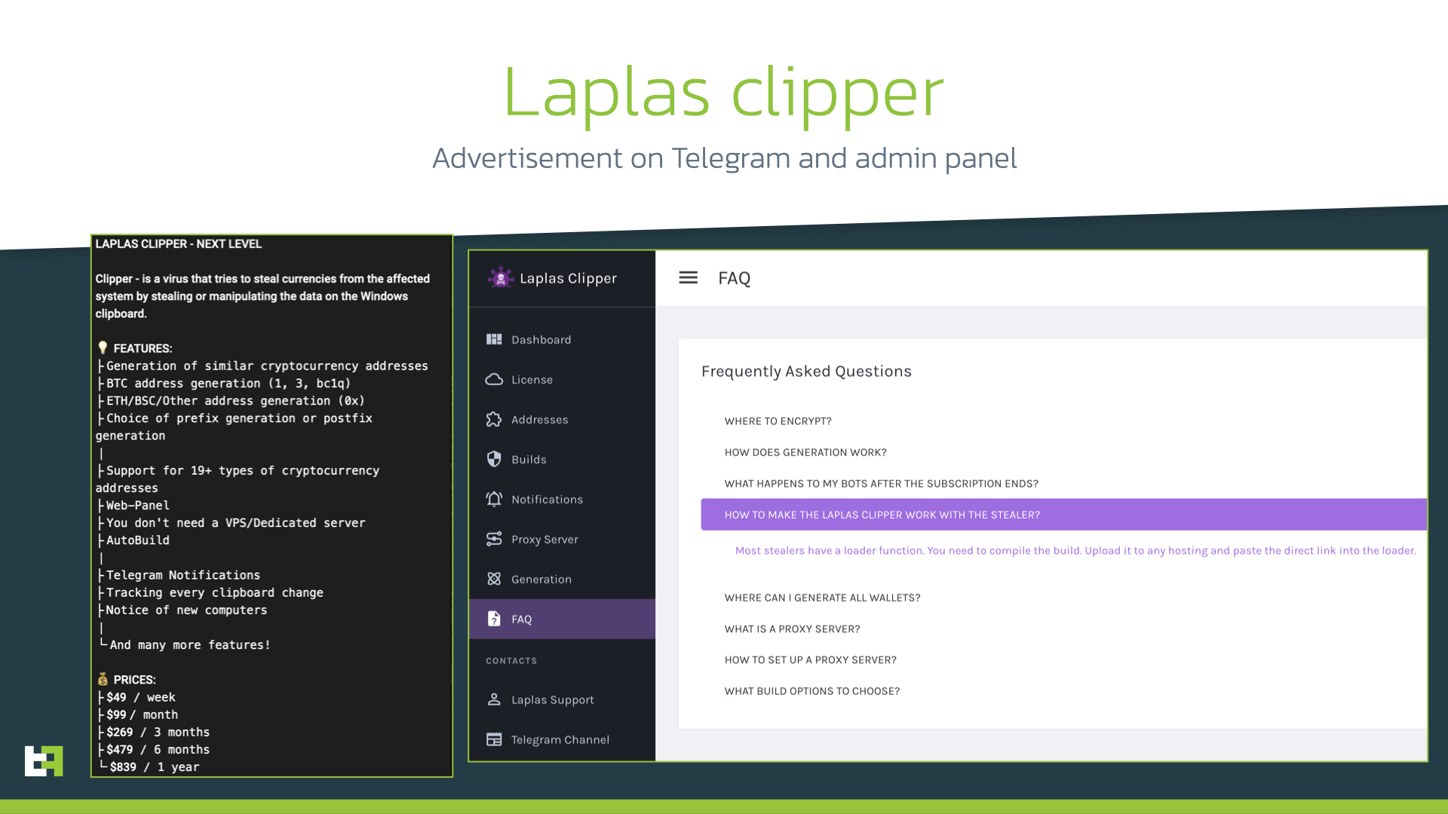Click the FAQ document icon in sidebar
The width and height of the screenshot is (1448, 814).
tap(494, 620)
